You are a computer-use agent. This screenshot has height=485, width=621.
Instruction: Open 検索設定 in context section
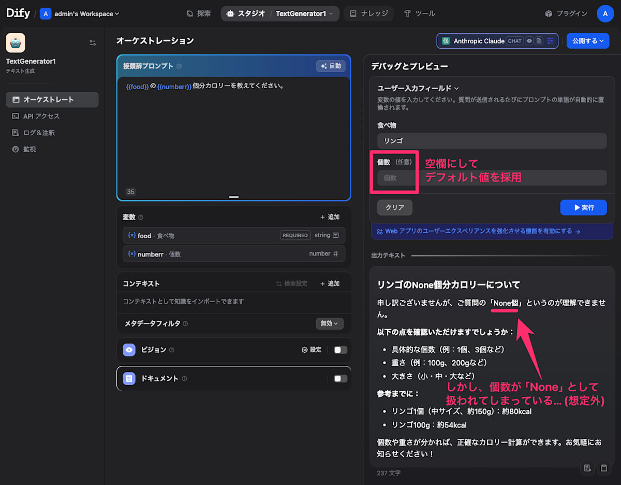pyautogui.click(x=292, y=283)
